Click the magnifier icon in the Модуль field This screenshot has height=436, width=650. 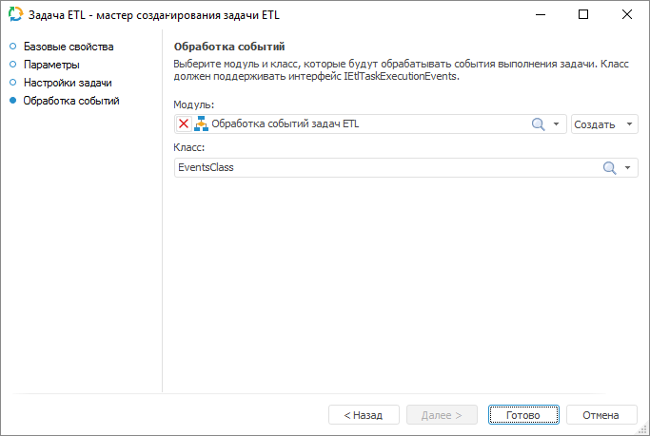click(538, 124)
